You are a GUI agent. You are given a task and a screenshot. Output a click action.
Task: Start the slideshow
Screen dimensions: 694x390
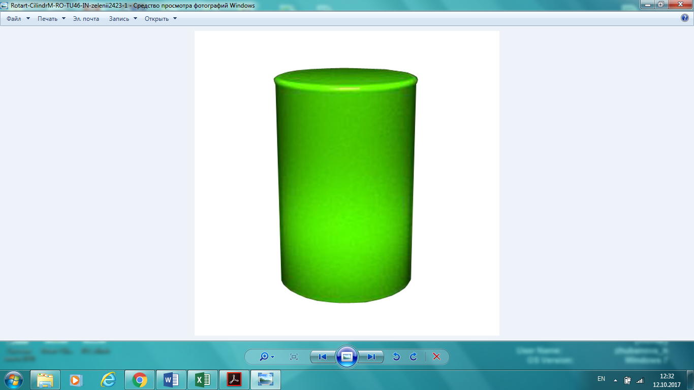(x=347, y=356)
